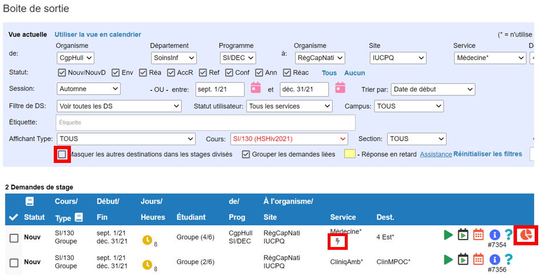Show info for request #7354
The width and height of the screenshot is (541, 275).
point(495,235)
